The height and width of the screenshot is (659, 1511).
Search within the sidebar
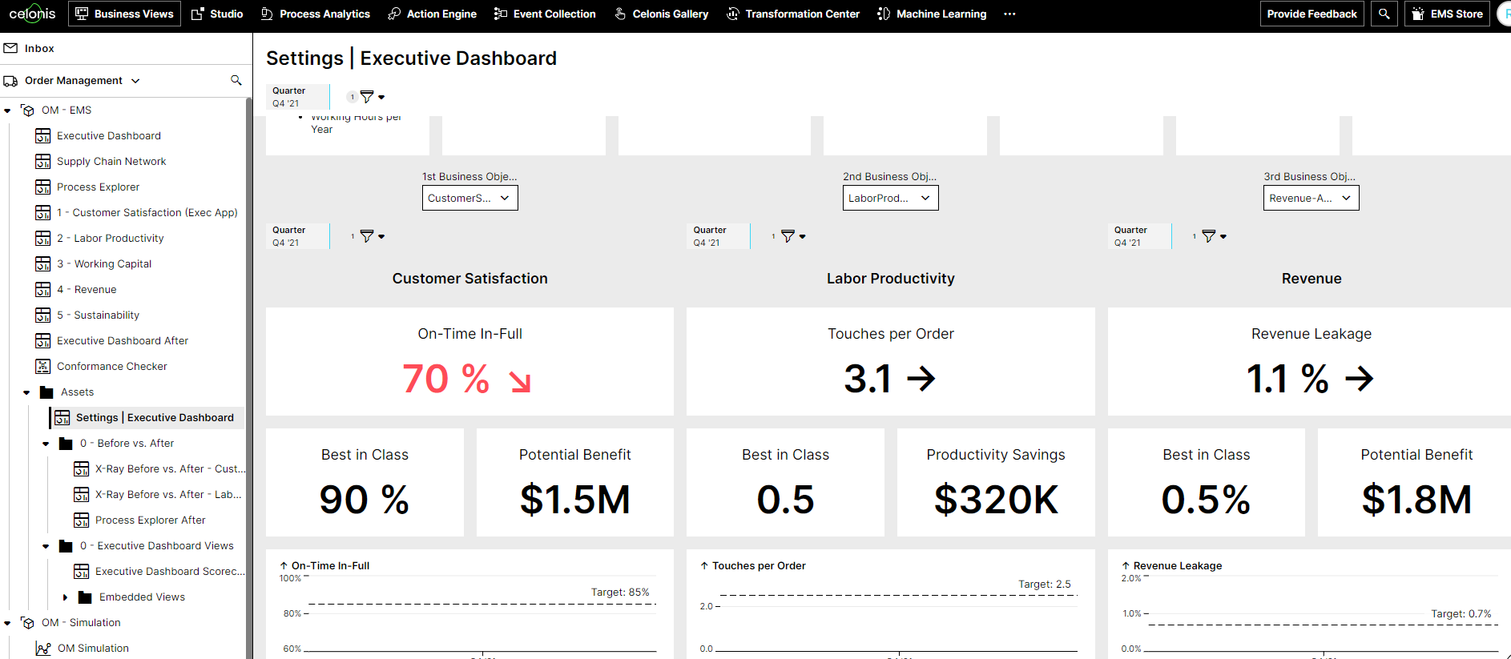[x=236, y=80]
